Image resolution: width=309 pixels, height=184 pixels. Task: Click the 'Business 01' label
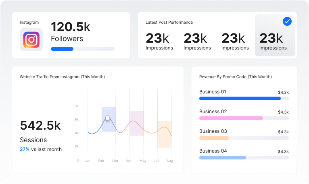[x=213, y=92]
